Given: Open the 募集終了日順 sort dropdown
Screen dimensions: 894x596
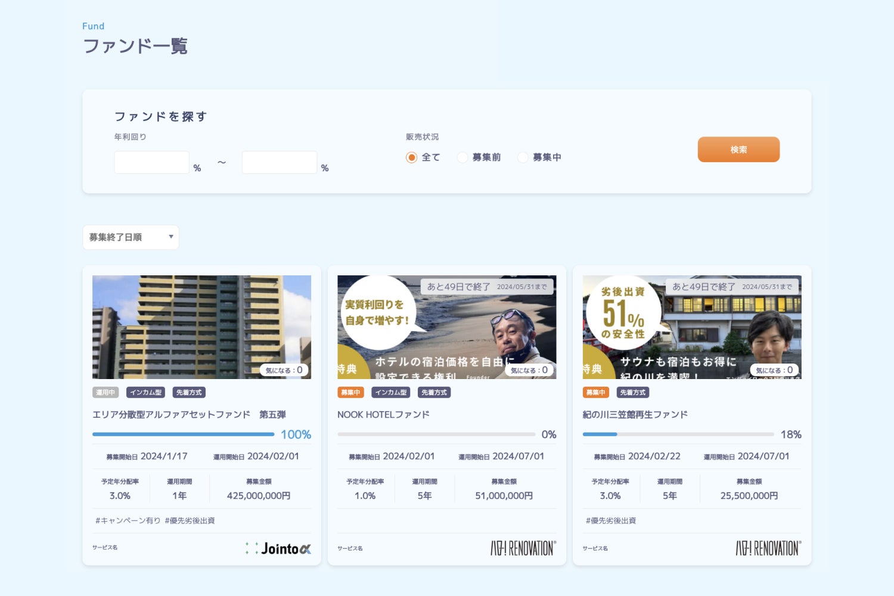Looking at the screenshot, I should click(131, 237).
